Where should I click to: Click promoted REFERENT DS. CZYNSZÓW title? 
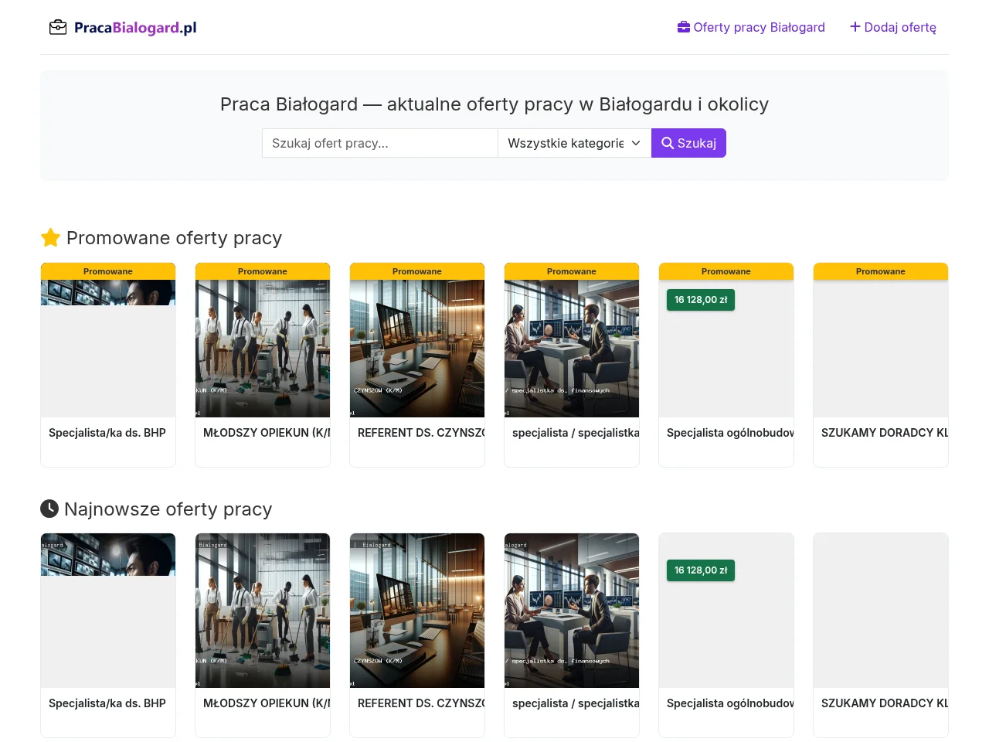tap(421, 433)
